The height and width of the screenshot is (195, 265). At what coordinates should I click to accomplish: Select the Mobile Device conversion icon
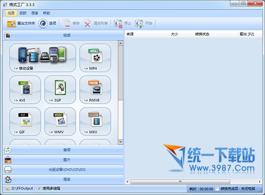[42, 58]
